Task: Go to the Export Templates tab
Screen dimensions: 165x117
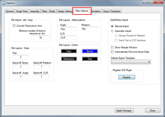Action: click(x=112, y=11)
